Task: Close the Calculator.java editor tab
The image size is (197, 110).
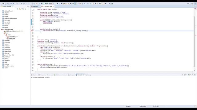Action: (53, 6)
